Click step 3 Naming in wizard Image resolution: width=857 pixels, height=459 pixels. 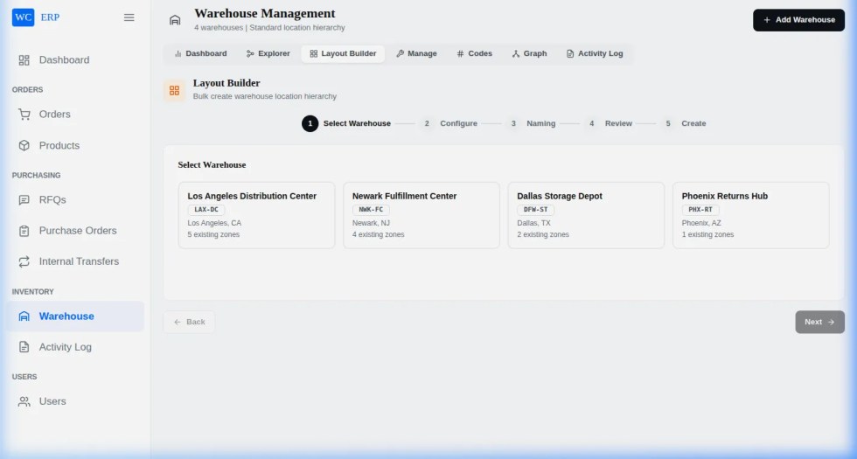coord(532,123)
